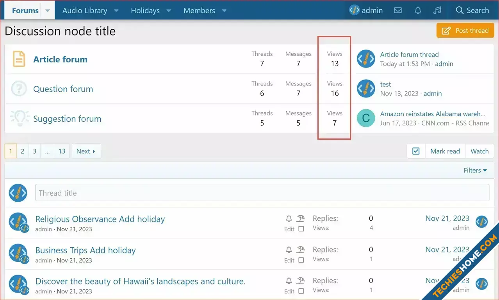Click bell icon on Discover Hawaii thread
Viewport: 499px width, 300px height.
click(289, 280)
